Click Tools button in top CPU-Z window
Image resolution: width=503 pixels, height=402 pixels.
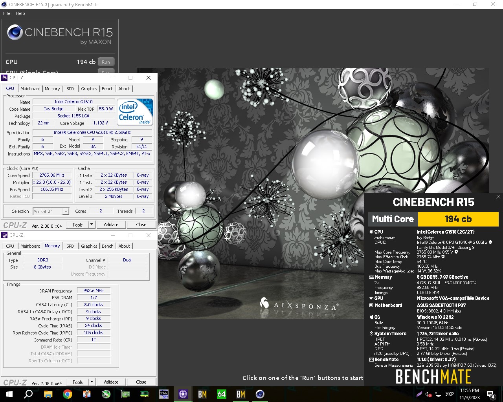pos(78,225)
